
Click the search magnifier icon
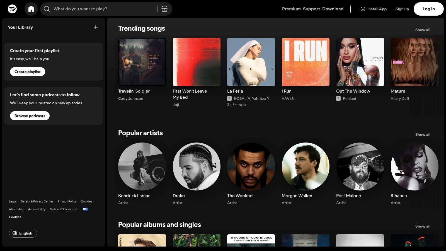(x=47, y=9)
